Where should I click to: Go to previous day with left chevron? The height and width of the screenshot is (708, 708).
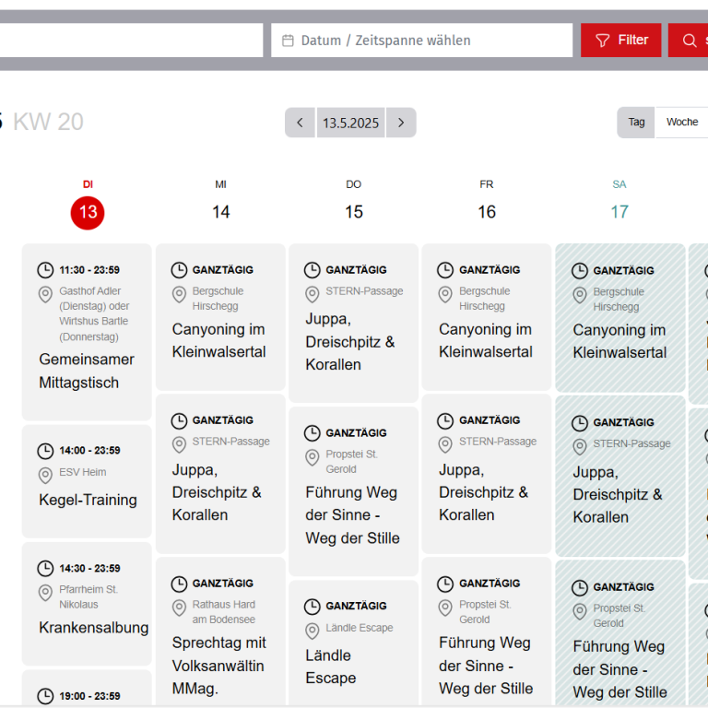point(300,123)
